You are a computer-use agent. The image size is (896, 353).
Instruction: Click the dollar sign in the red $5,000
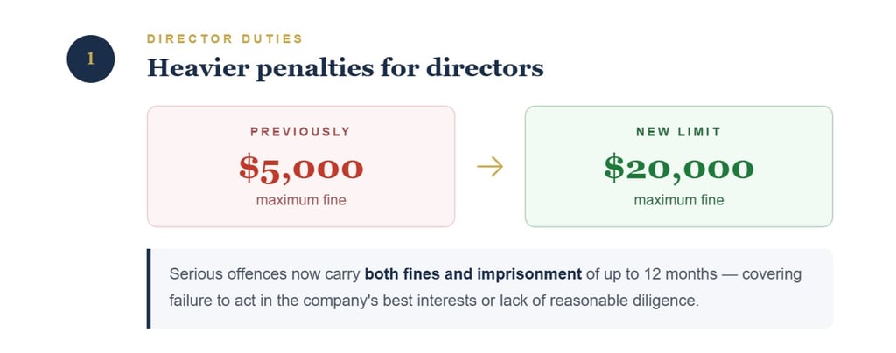248,169
